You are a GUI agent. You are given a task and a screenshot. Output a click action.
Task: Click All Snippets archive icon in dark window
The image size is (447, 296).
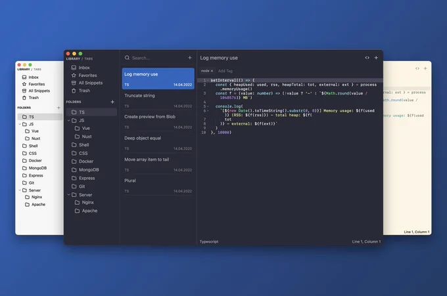(74, 83)
